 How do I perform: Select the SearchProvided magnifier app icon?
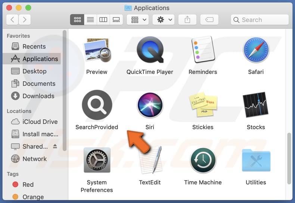click(x=97, y=105)
